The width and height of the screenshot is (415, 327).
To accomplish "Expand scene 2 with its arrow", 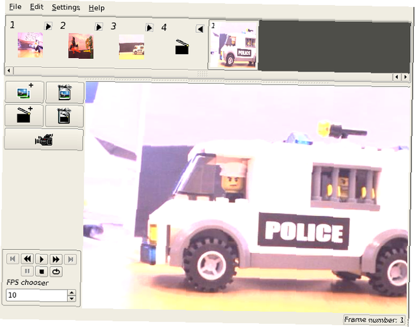I will point(99,27).
